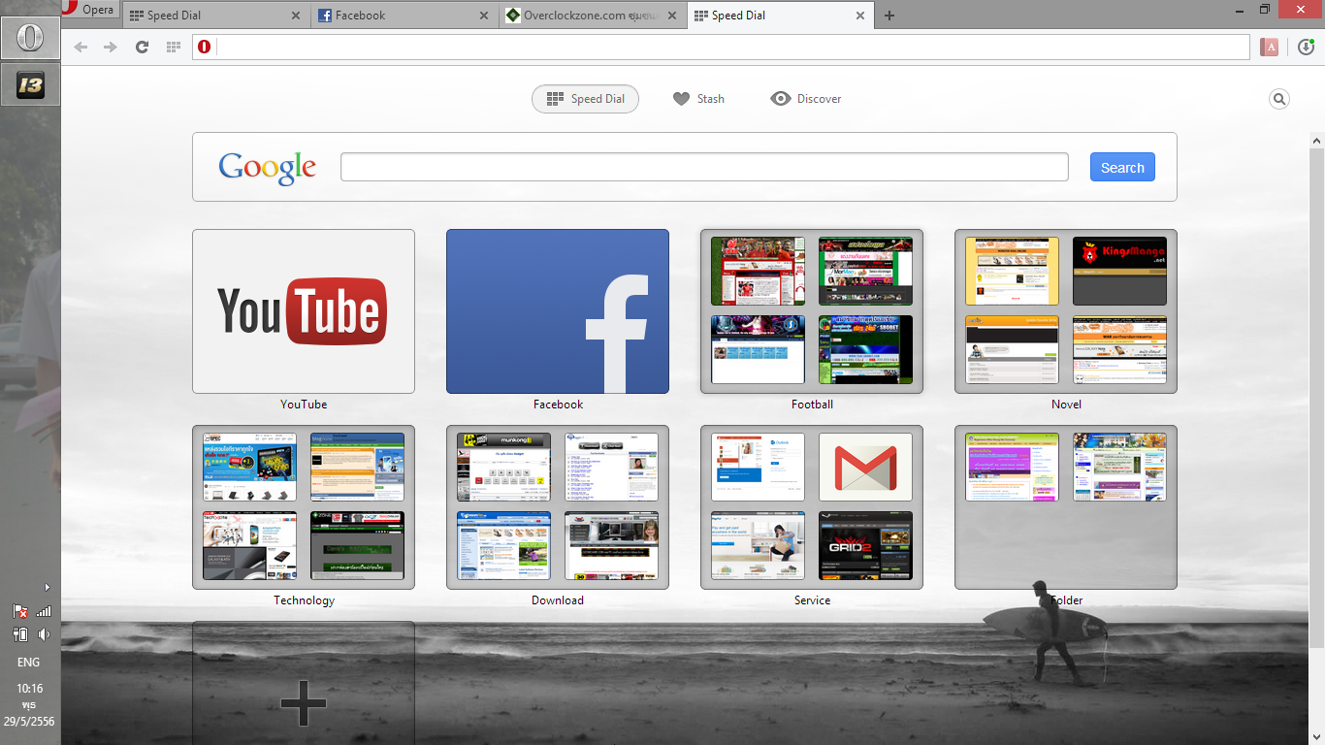The width and height of the screenshot is (1325, 745).
Task: Open the Novel folder
Action: pyautogui.click(x=1066, y=311)
